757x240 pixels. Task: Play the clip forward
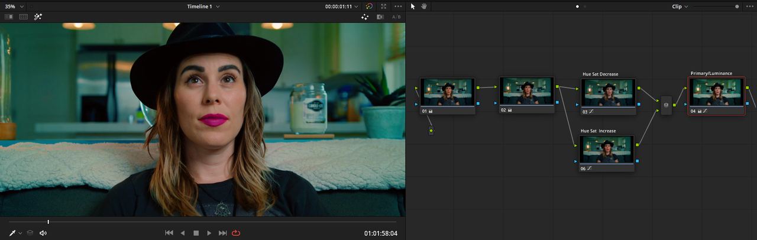point(209,233)
